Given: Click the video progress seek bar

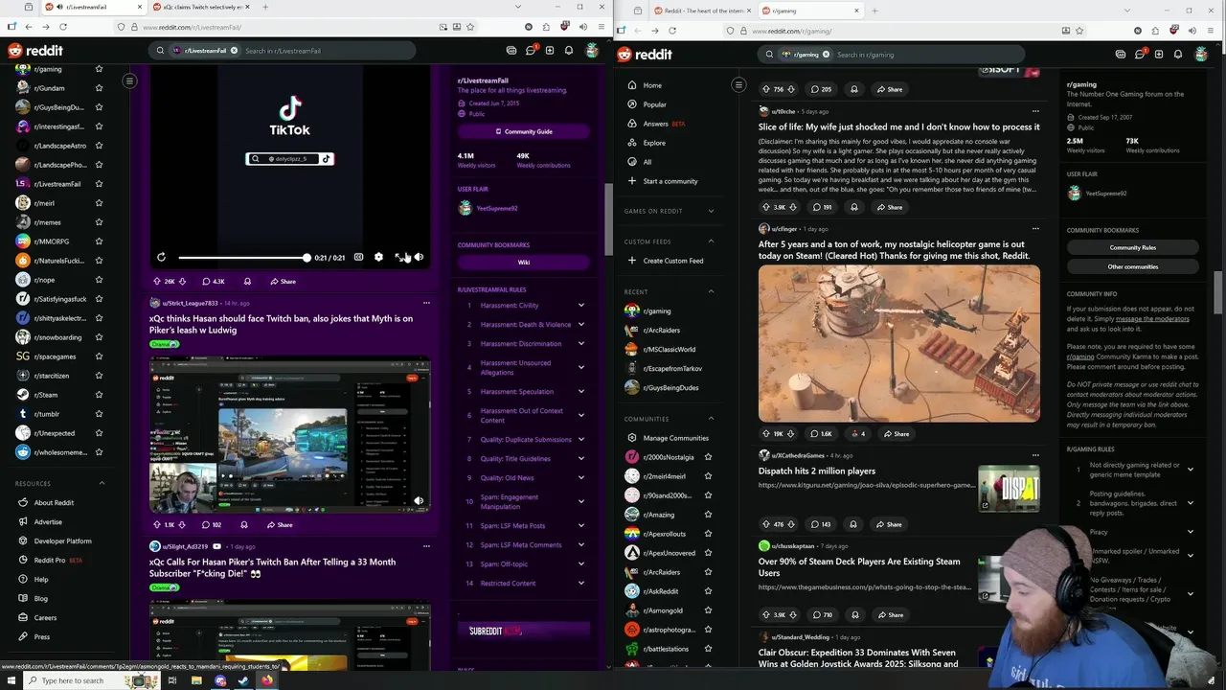Looking at the screenshot, I should (243, 258).
